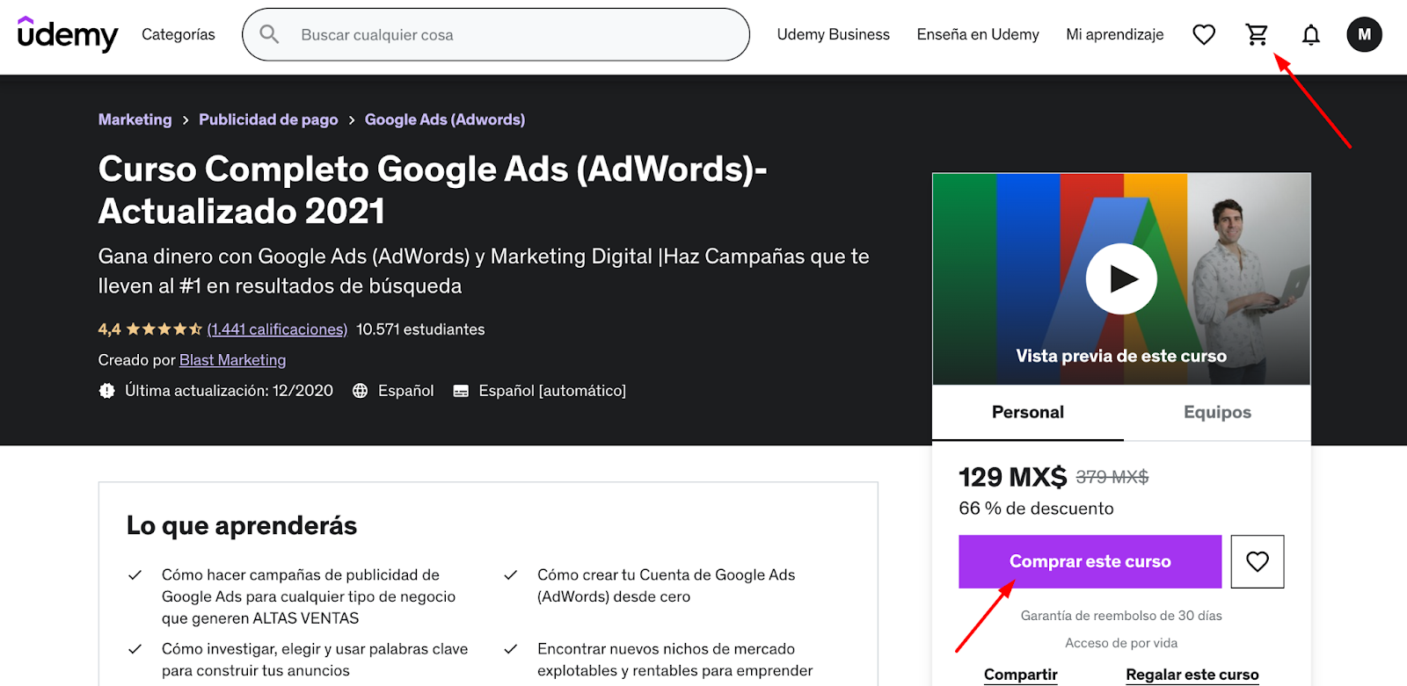Open the notifications bell icon
Screen dimensions: 1407x686
pyautogui.click(x=1311, y=34)
